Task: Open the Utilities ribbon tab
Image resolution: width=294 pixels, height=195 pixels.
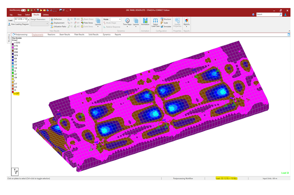Action: (46, 14)
